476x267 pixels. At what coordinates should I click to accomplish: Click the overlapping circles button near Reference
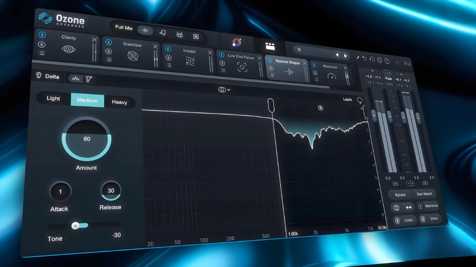[x=397, y=208]
